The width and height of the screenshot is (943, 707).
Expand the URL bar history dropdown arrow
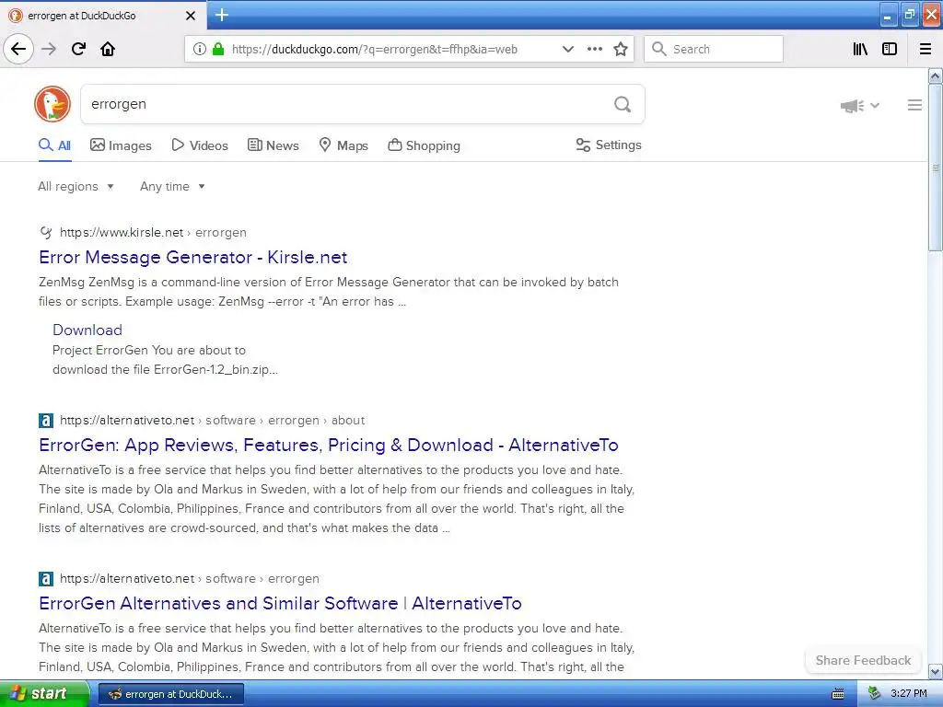(x=567, y=49)
